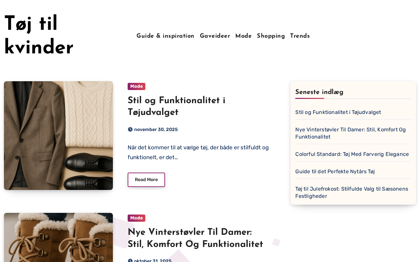Click the clock icon beside november 30, 2025
This screenshot has width=420, height=262.
click(x=130, y=129)
